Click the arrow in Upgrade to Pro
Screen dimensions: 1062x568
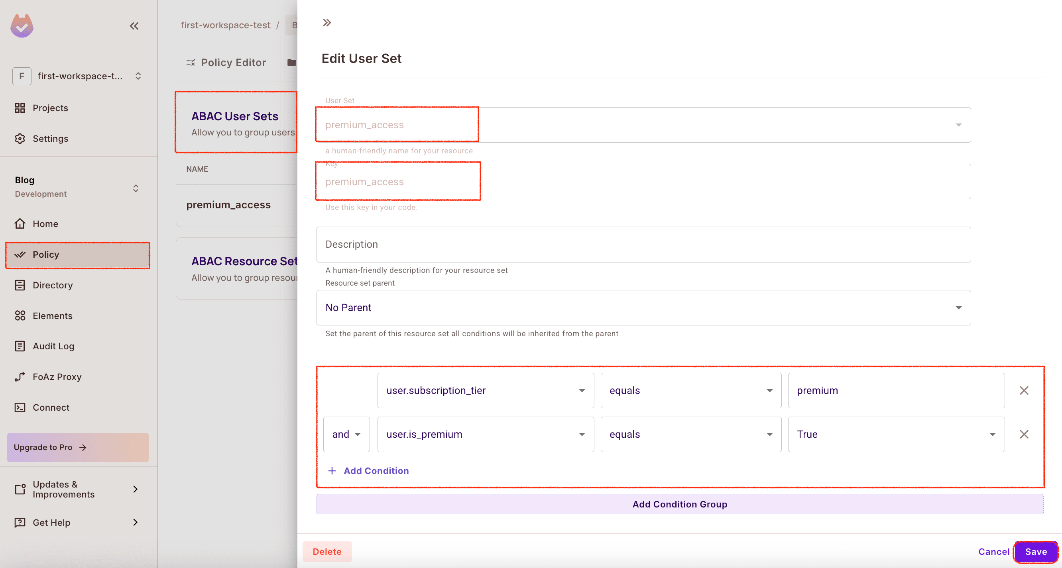pyautogui.click(x=83, y=447)
